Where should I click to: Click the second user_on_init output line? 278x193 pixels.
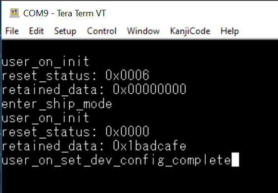click(x=46, y=118)
